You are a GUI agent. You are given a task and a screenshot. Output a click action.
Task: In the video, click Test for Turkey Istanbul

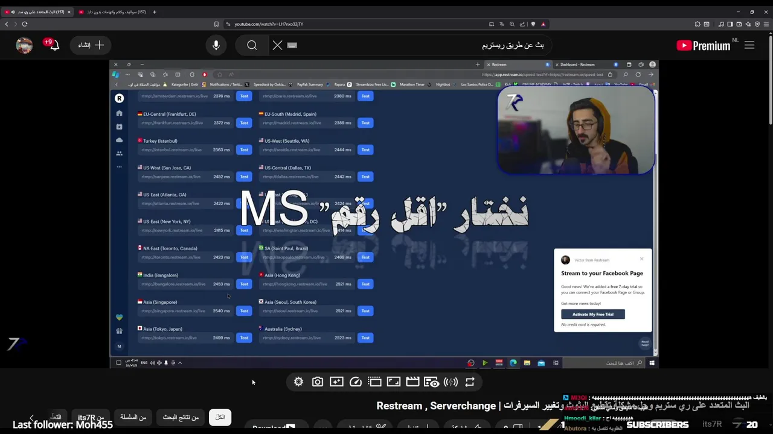(244, 149)
